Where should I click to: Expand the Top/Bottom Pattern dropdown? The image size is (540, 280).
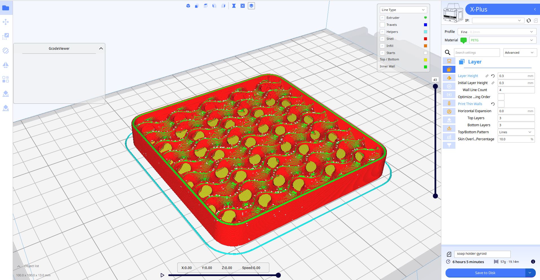[x=516, y=132]
